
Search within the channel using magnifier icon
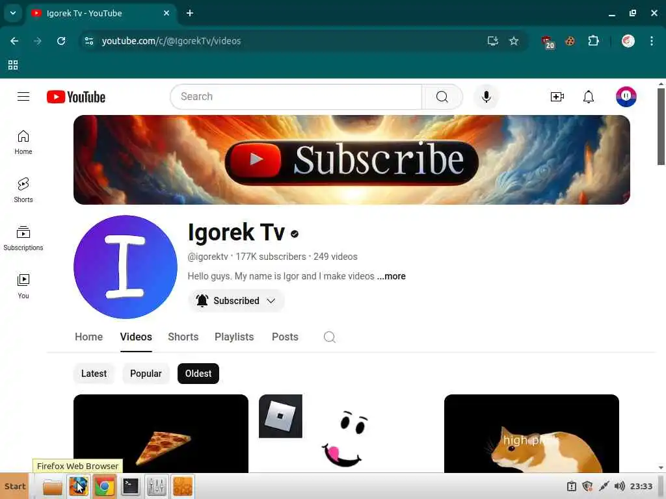(330, 337)
